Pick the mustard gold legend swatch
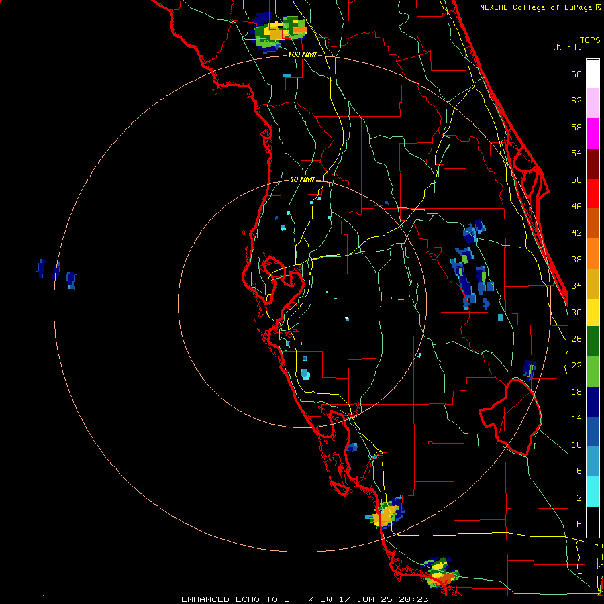The image size is (604, 604). tap(593, 284)
